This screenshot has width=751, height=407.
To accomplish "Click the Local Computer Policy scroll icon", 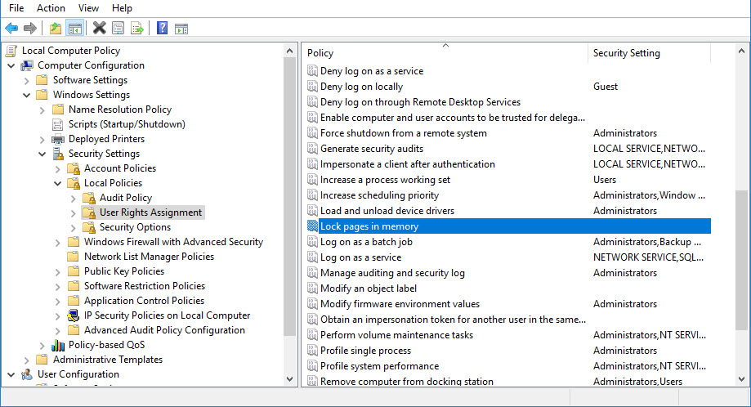I will pyautogui.click(x=11, y=51).
